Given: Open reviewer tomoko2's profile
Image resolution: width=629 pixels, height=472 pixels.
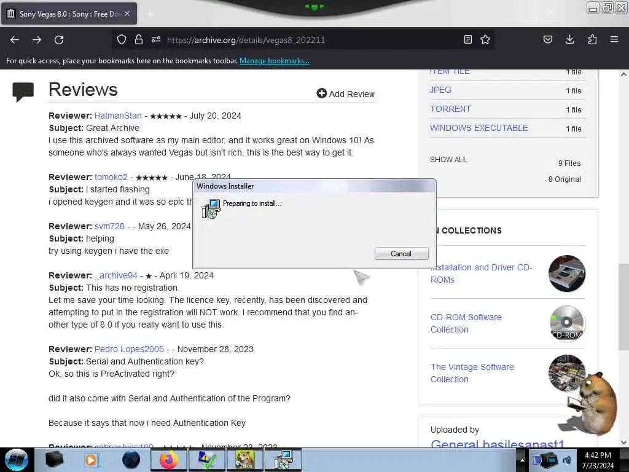Looking at the screenshot, I should click(111, 177).
